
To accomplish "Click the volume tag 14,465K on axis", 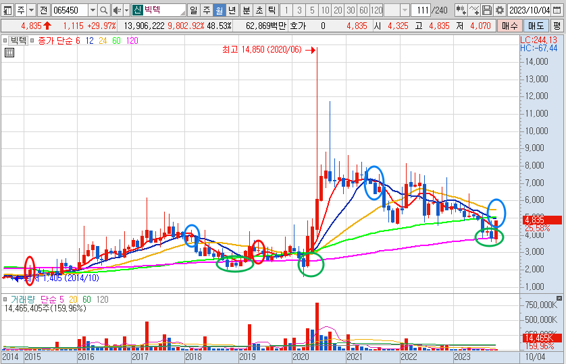I will 542,338.
